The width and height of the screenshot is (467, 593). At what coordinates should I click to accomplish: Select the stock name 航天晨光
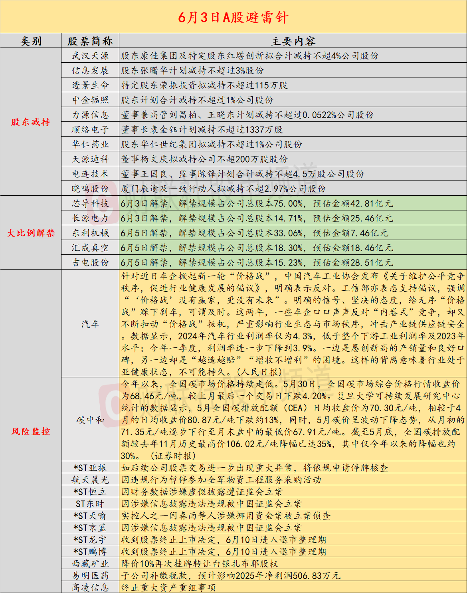[90, 480]
